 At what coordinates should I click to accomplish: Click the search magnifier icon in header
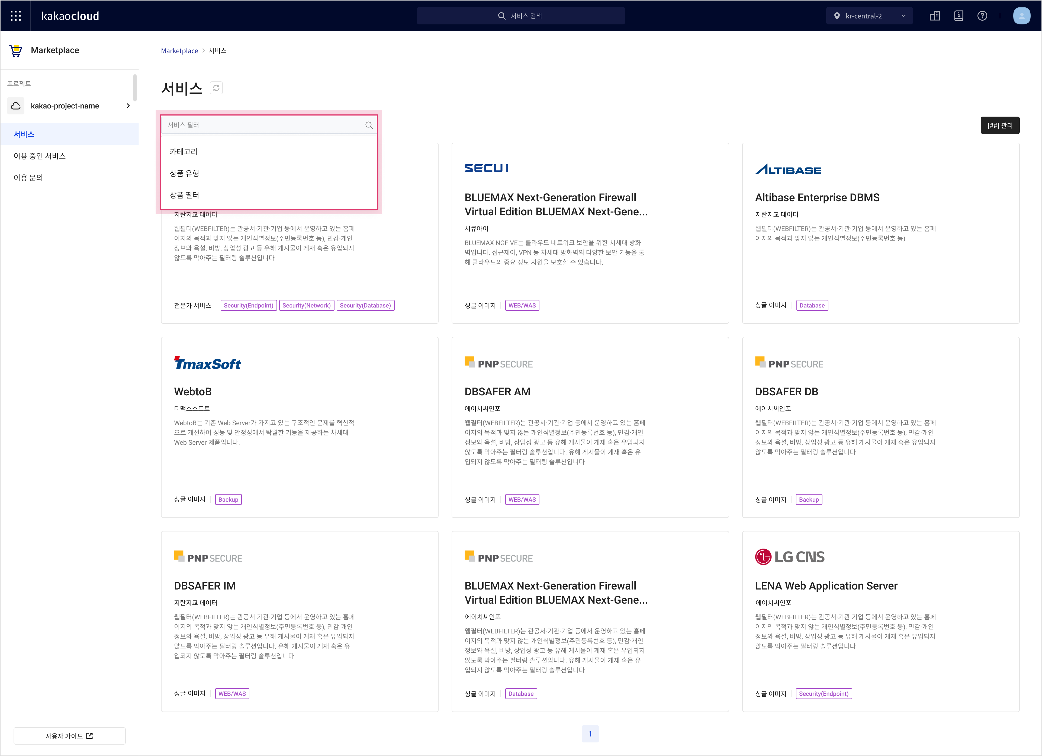coord(502,16)
